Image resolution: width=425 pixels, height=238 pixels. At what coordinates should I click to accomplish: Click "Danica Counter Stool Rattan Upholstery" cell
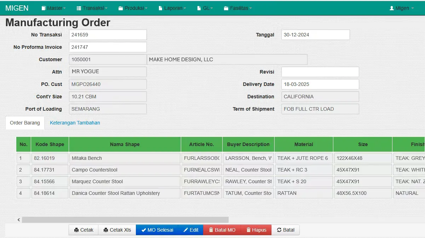(125, 193)
